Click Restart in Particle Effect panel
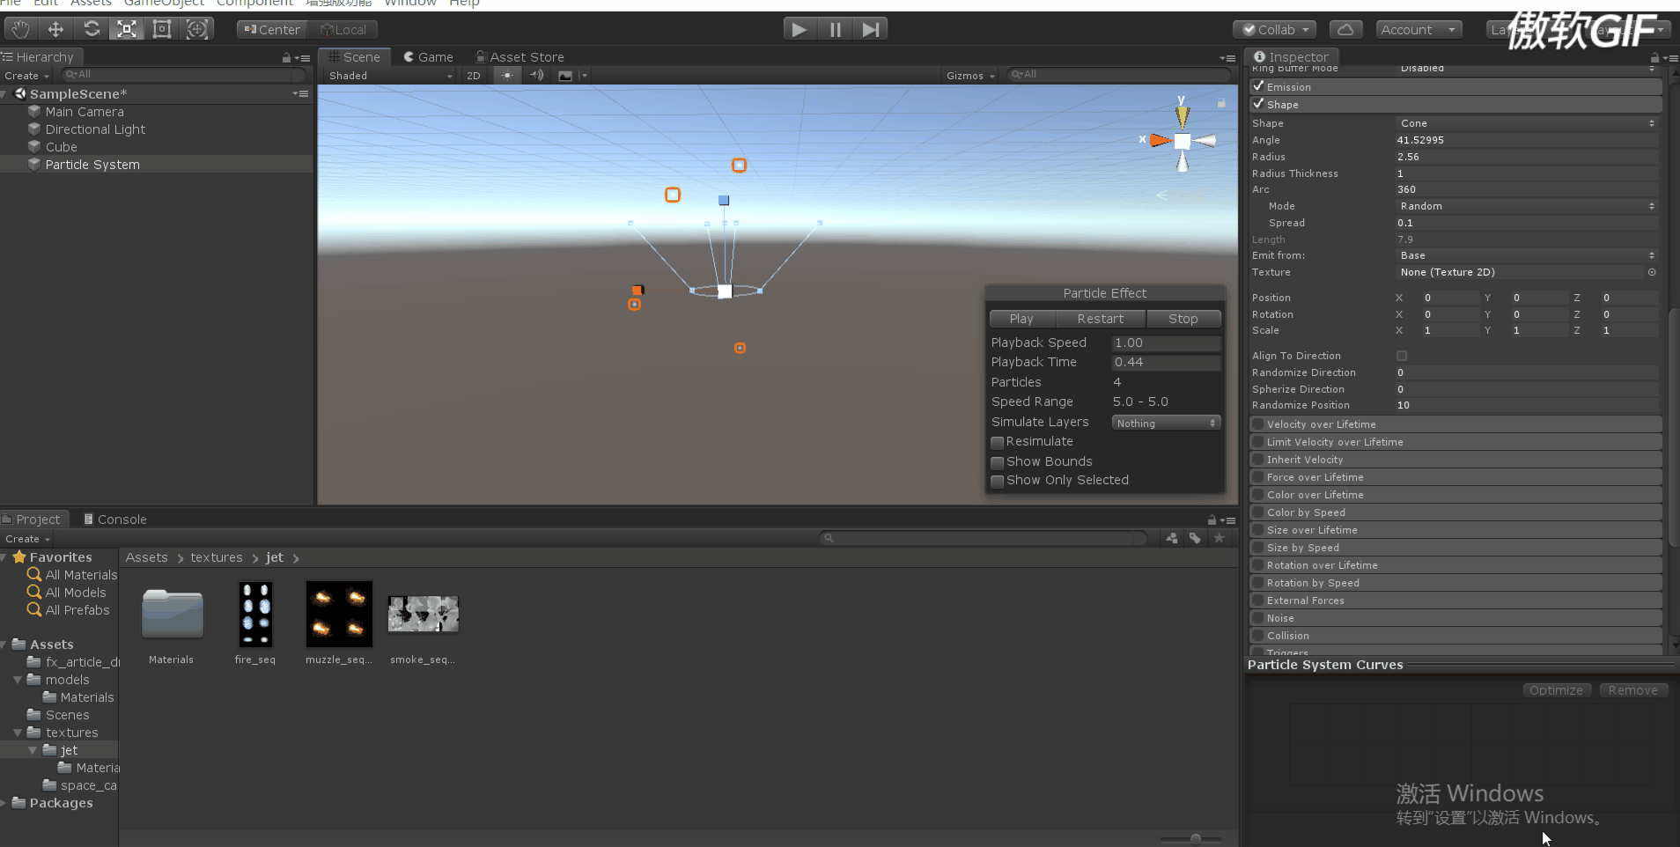 (x=1100, y=319)
